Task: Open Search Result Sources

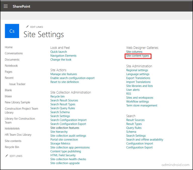Action: (x=64, y=100)
